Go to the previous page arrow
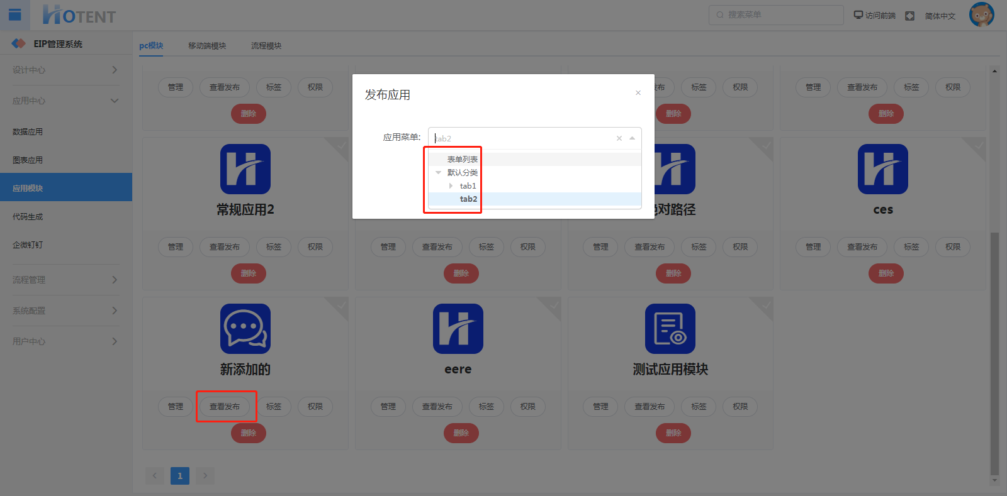 (155, 475)
